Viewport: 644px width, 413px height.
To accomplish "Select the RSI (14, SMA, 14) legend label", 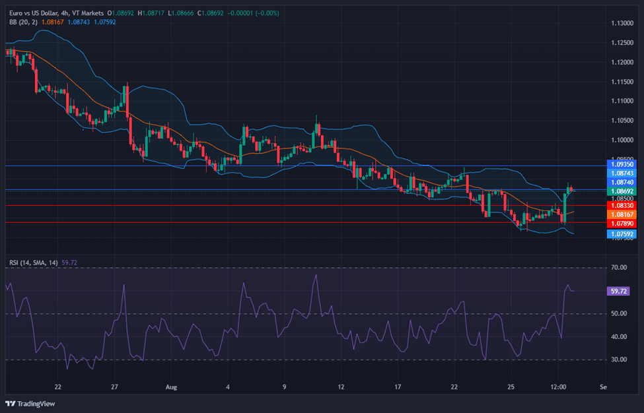I will (x=33, y=262).
